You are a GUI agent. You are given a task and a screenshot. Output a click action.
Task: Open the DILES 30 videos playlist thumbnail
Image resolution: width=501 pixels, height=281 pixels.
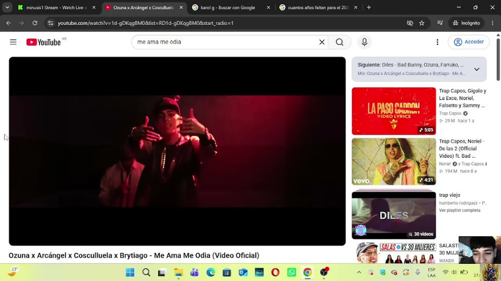coord(394,215)
